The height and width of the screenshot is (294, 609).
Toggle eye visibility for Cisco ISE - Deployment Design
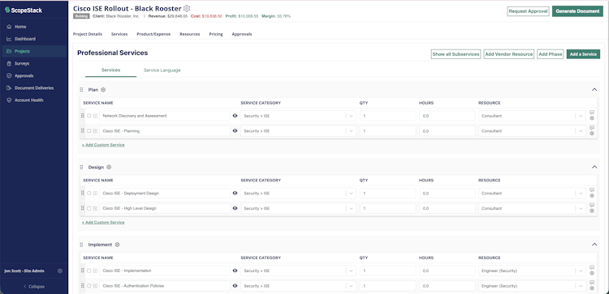click(235, 193)
